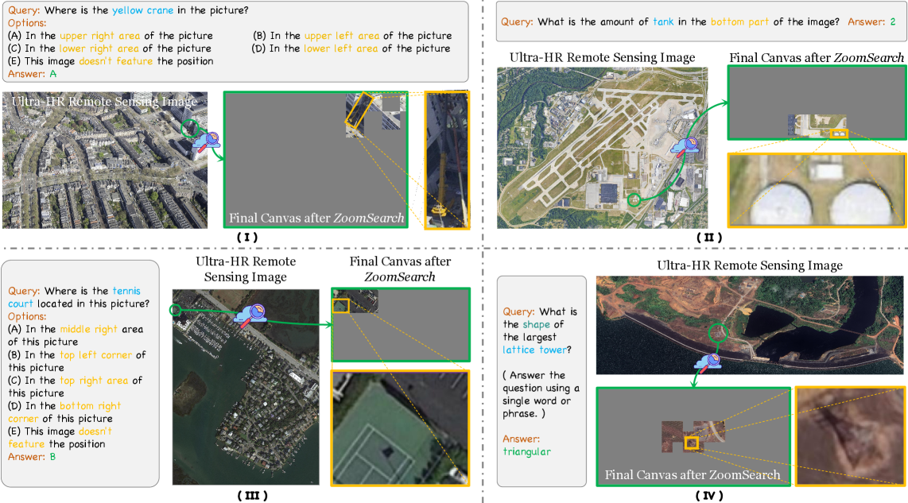Screen dimensions: 908x503
Task: Click the query about amount of tank
Action: click(670, 22)
